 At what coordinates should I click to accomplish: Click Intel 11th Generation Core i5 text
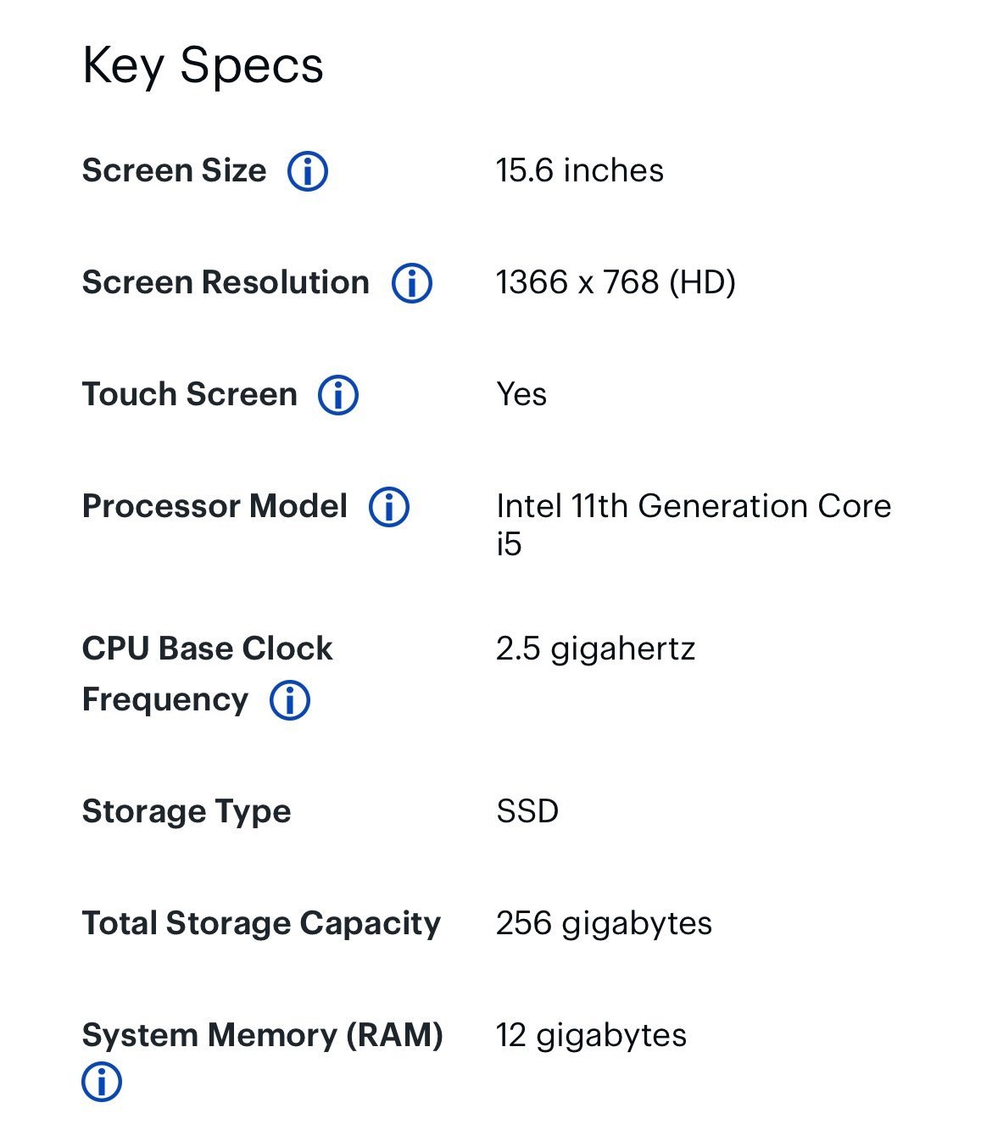click(x=694, y=525)
